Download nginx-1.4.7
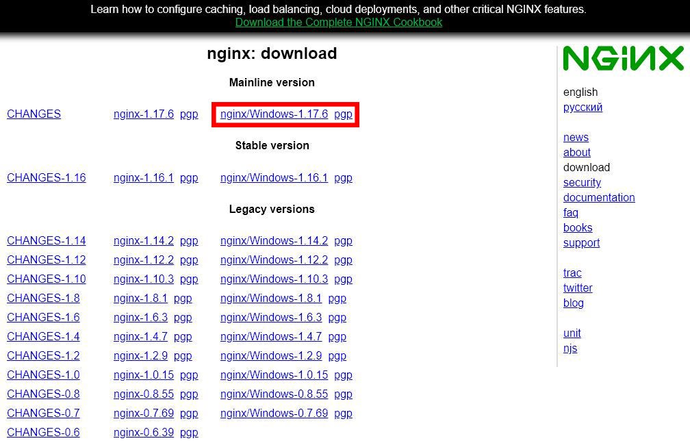The height and width of the screenshot is (443, 690). coord(140,336)
